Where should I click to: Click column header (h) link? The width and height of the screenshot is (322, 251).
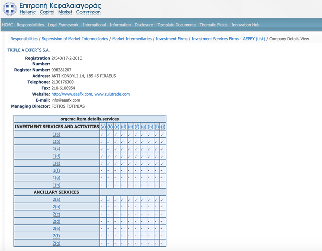[150, 127]
